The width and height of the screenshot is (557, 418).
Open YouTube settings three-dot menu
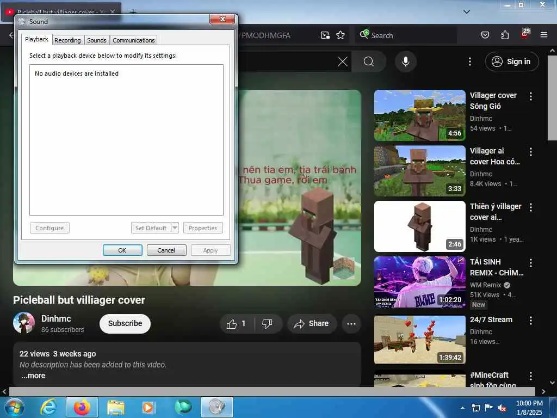[x=469, y=62]
